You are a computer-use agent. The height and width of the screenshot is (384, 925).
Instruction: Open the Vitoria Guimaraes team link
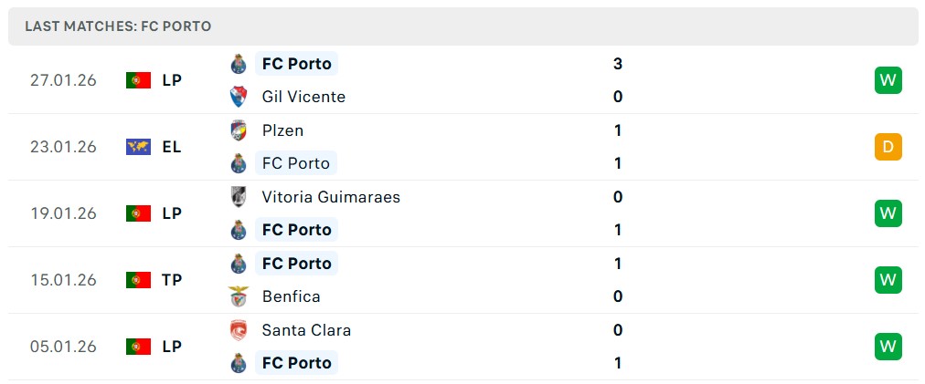331,197
